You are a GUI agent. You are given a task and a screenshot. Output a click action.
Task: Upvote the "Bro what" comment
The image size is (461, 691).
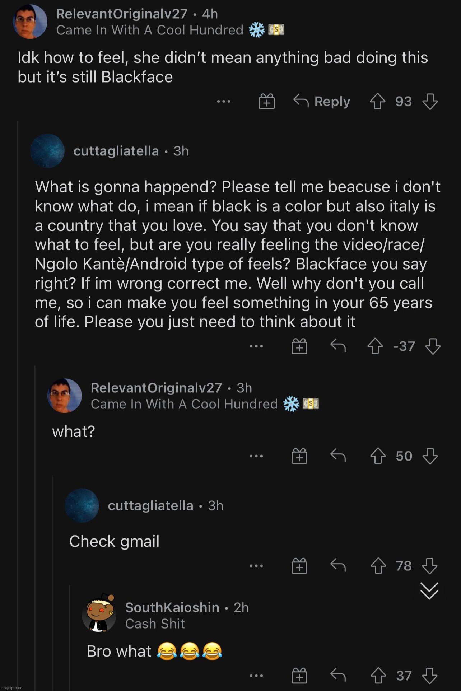pyautogui.click(x=378, y=676)
